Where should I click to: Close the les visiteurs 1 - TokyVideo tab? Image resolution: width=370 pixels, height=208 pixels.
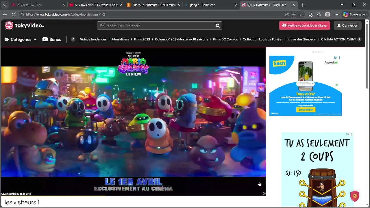(x=294, y=5)
